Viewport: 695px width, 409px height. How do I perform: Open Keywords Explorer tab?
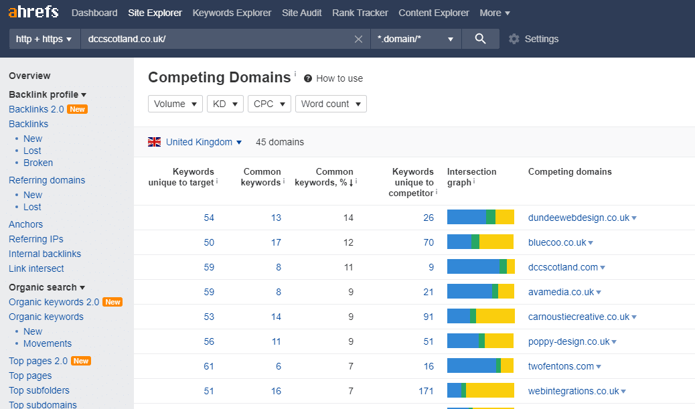[x=232, y=13]
